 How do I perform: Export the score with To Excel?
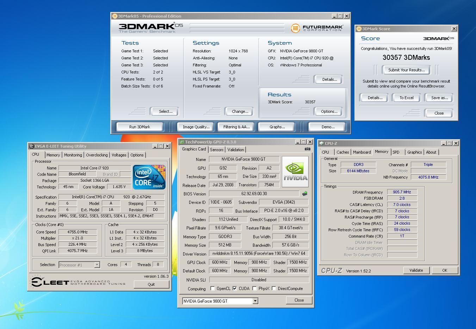click(x=406, y=98)
